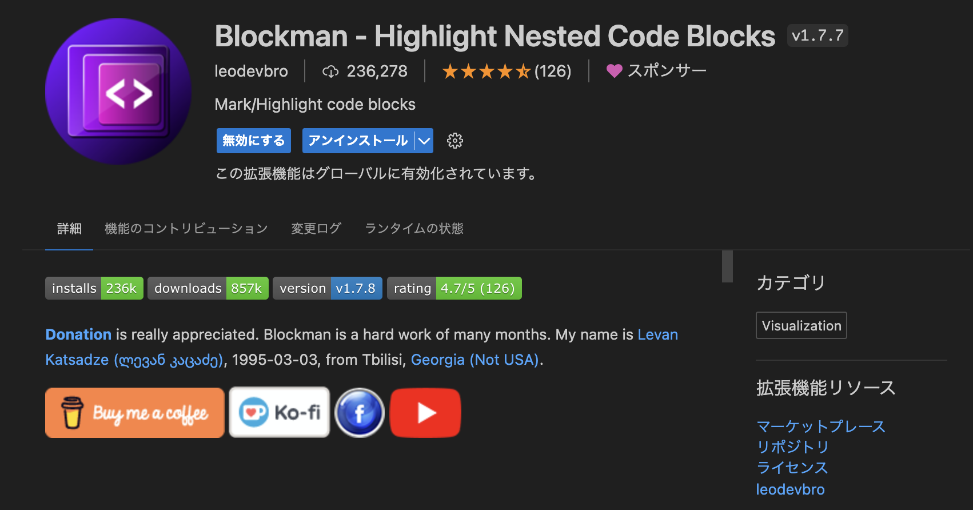The width and height of the screenshot is (973, 510).
Task: Click the Ko-fi donation badge
Action: (280, 413)
